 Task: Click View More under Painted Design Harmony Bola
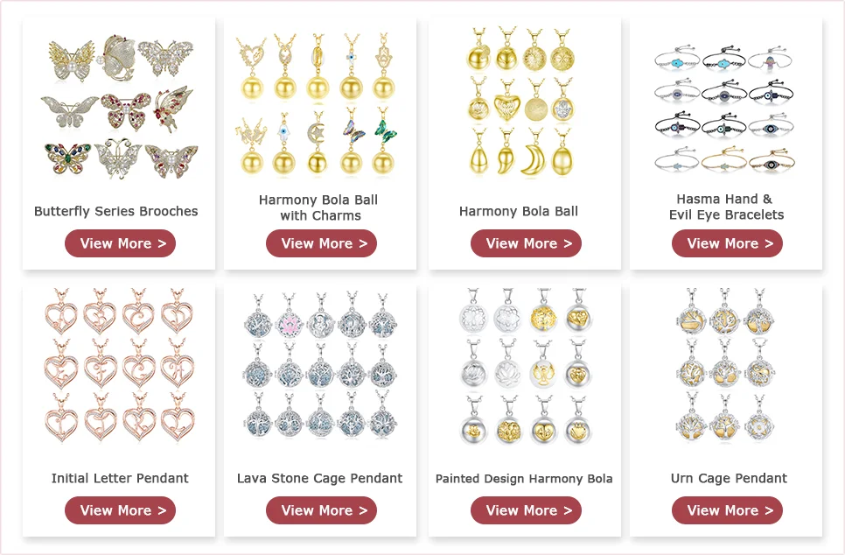526,510
